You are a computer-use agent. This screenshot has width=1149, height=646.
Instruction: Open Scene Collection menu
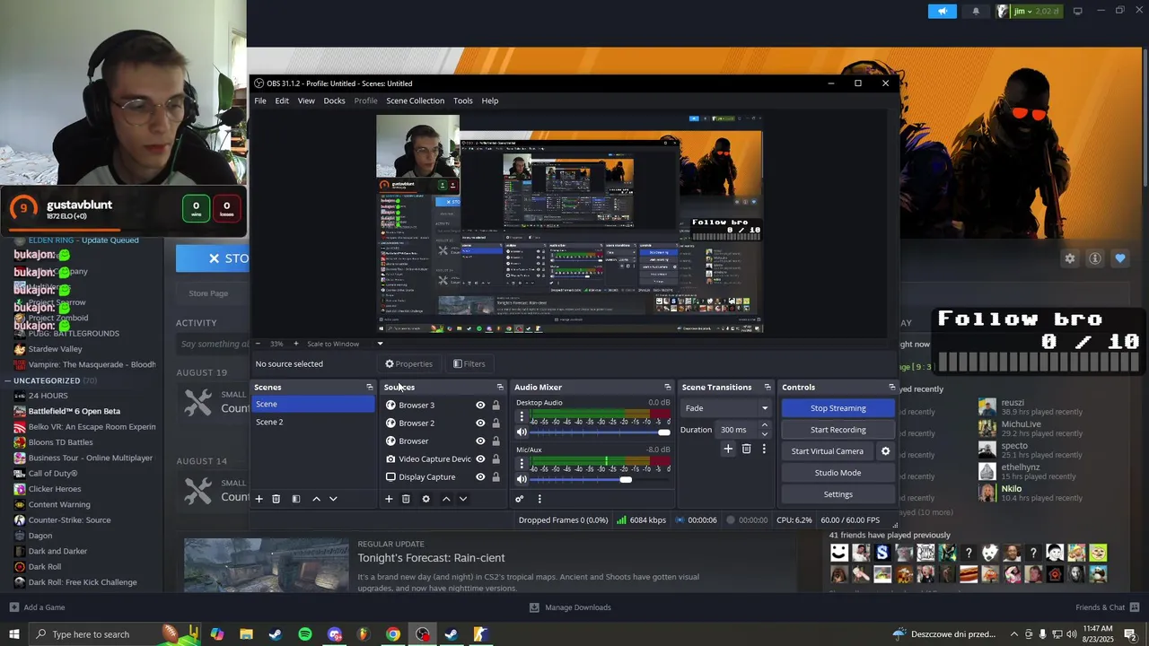415,100
